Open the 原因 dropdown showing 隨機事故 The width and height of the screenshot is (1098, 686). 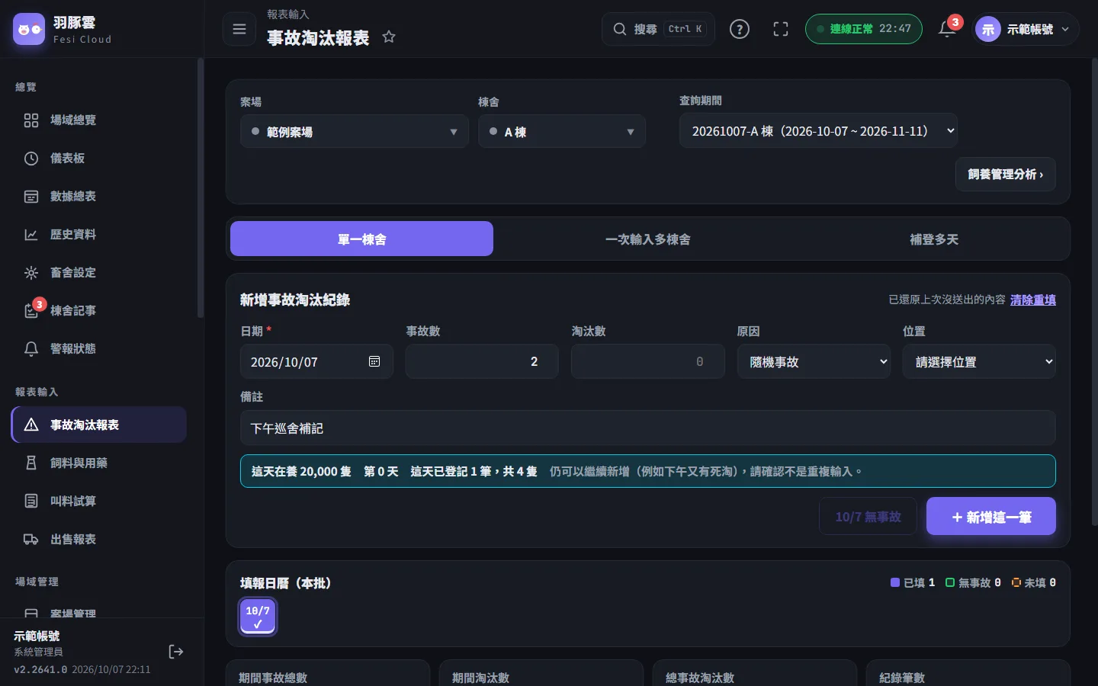[x=814, y=362]
